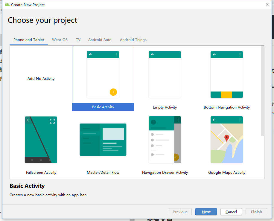The width and height of the screenshot is (274, 221).
Task: Click the Basic Activity label
Action: click(x=103, y=107)
